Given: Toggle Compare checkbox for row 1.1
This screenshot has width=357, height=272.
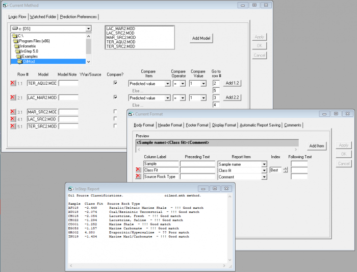Looking at the screenshot, I should tap(115, 83).
